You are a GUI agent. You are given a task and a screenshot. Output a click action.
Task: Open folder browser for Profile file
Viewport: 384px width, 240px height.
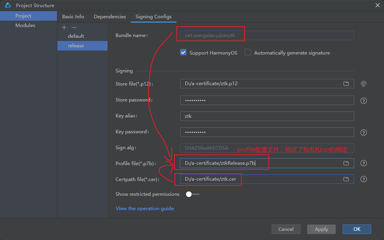click(346, 163)
